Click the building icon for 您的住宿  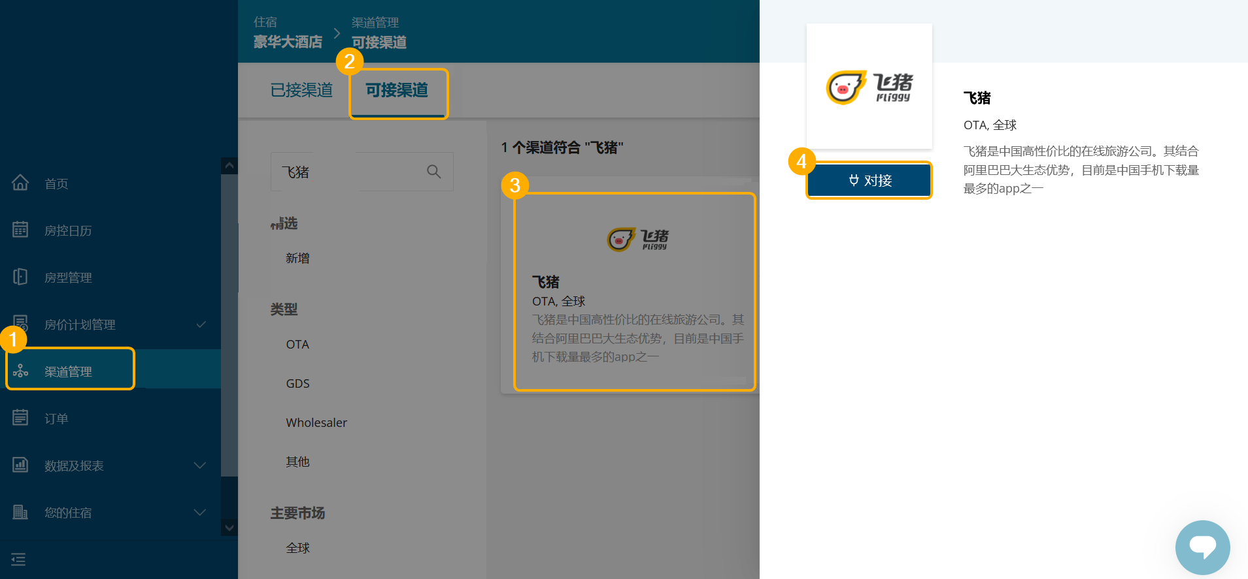(20, 512)
